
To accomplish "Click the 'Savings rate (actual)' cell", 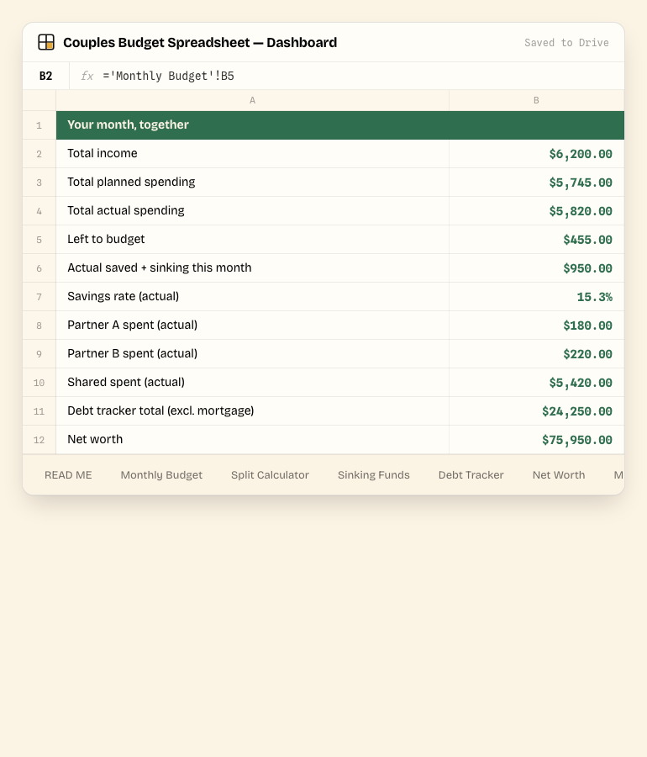I will coord(253,297).
